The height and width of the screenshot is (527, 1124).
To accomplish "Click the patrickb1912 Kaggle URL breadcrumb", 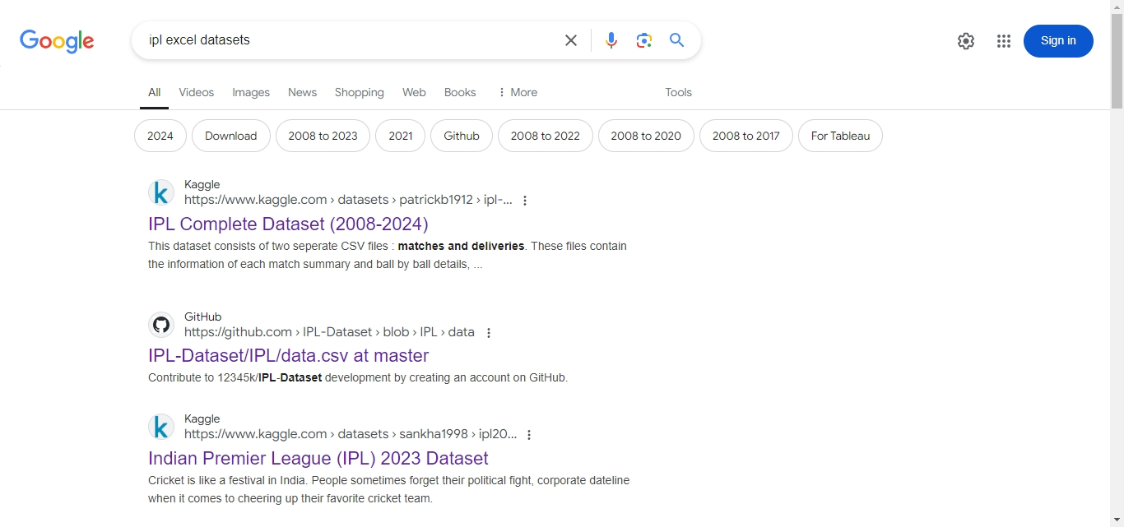I will [x=348, y=200].
